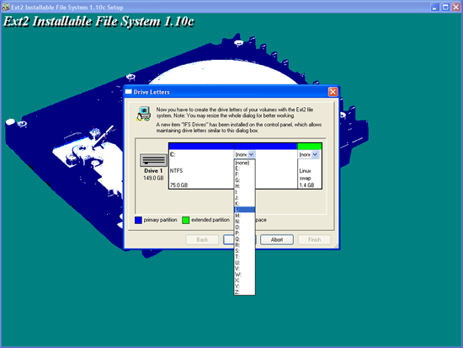Open the Linux swap drive letter dropdown
The height and width of the screenshot is (348, 463).
click(x=315, y=154)
